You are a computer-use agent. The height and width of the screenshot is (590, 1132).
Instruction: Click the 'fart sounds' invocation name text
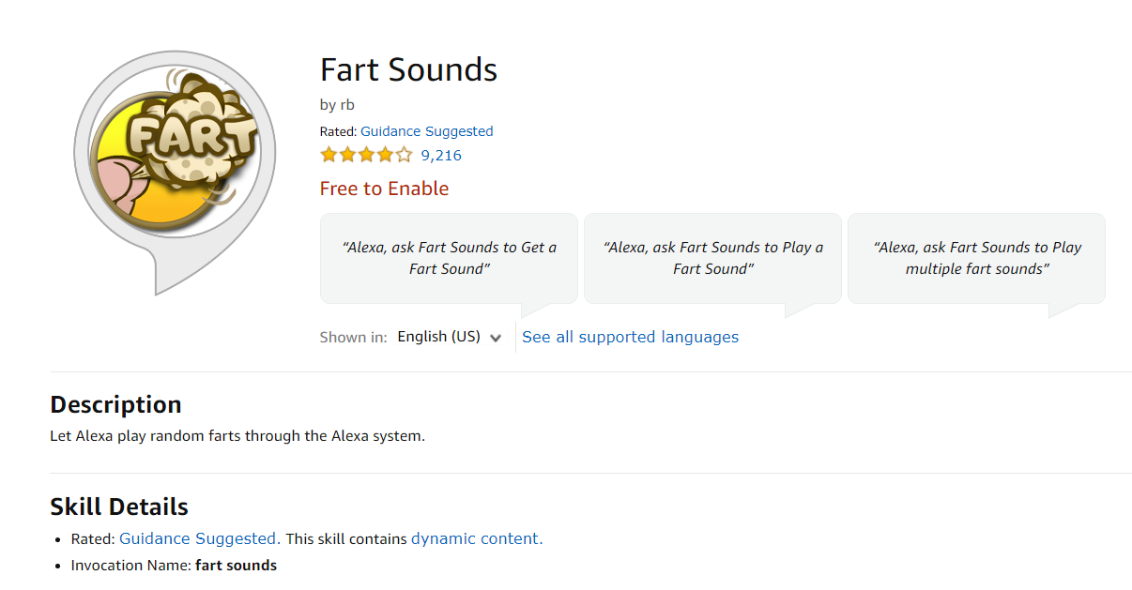[x=236, y=565]
